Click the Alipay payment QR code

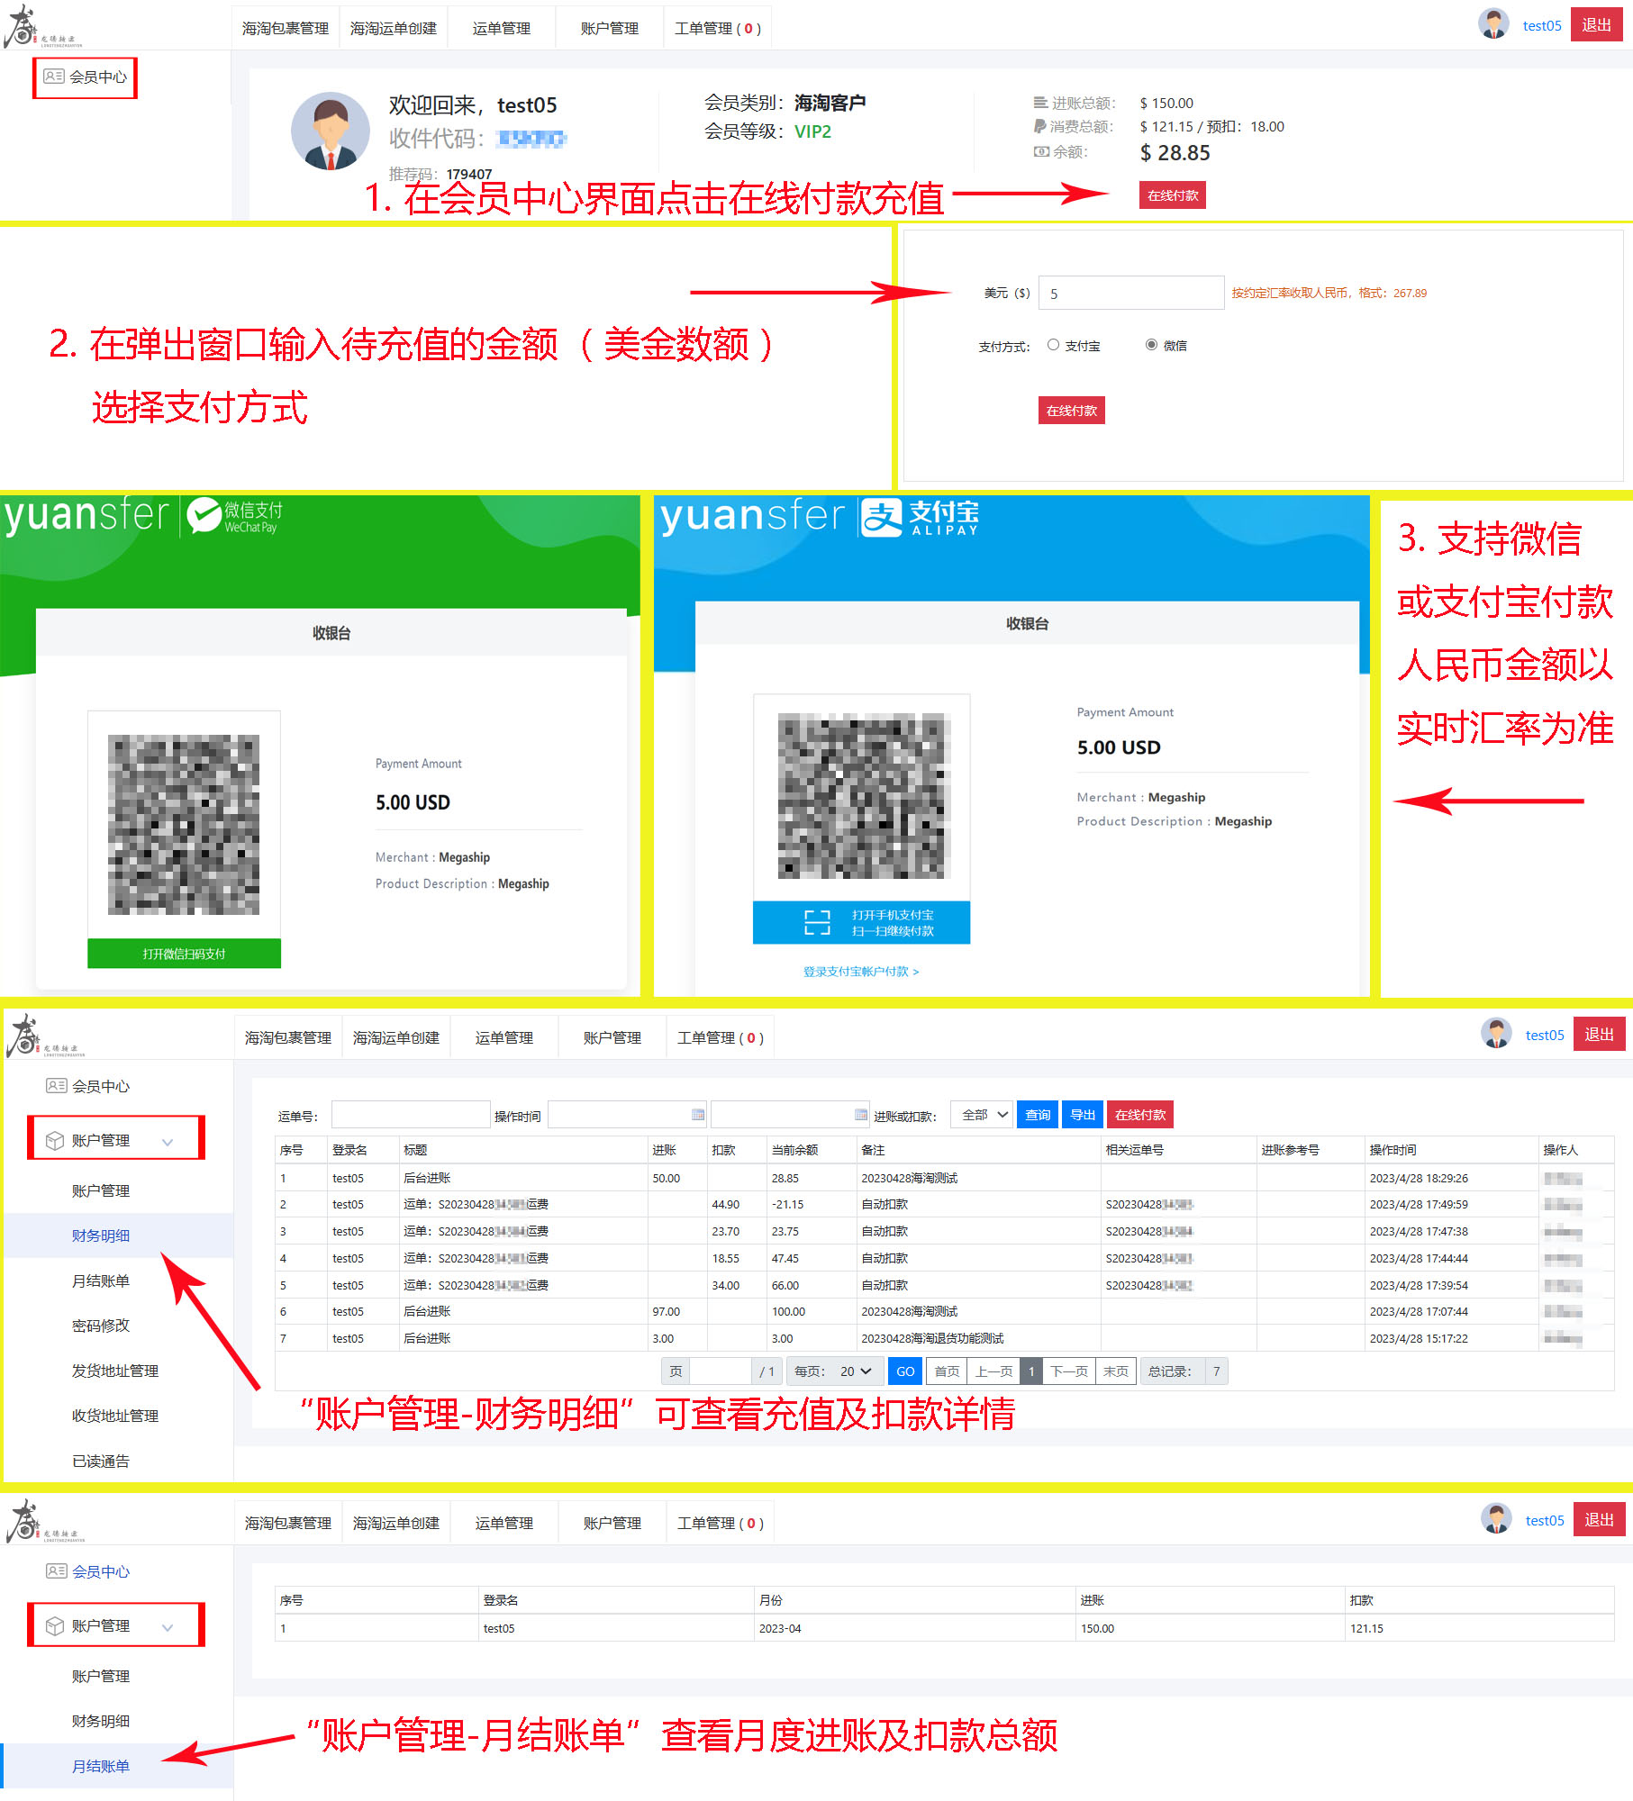863,796
